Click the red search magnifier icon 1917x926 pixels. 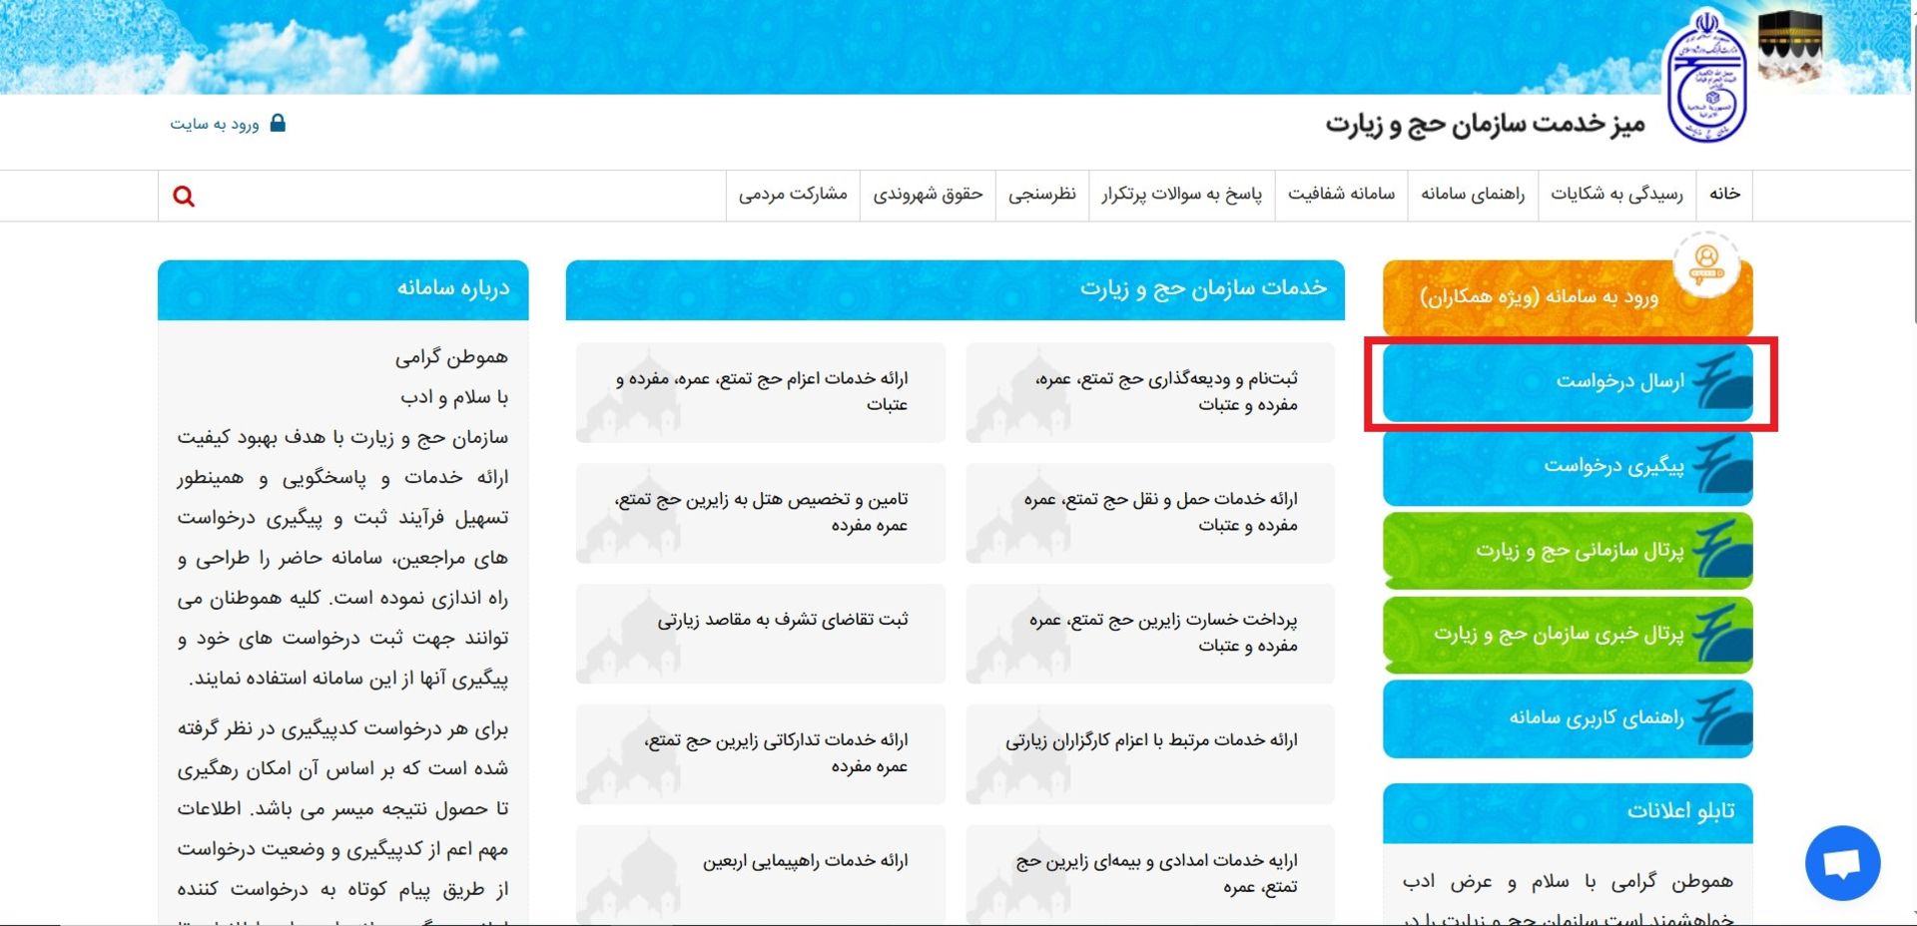[x=184, y=196]
